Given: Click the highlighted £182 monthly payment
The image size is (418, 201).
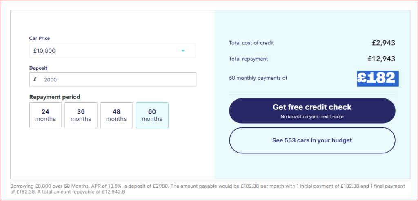Looking at the screenshot, I should tap(378, 79).
